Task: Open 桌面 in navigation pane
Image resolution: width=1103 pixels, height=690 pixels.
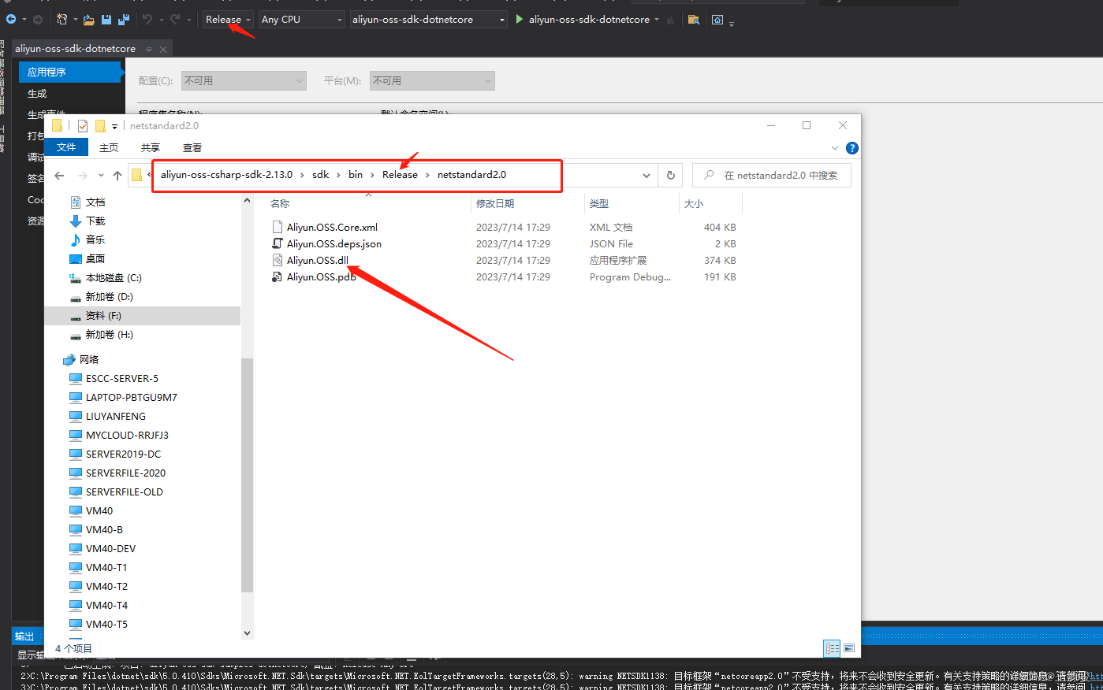Action: coord(95,258)
